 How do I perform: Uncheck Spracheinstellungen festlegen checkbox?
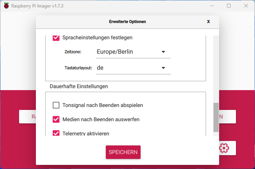pos(56,37)
